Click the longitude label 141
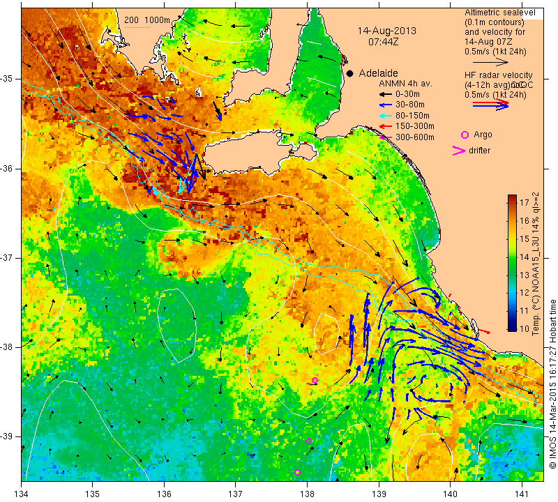This screenshot has height=502, width=558. point(522,494)
